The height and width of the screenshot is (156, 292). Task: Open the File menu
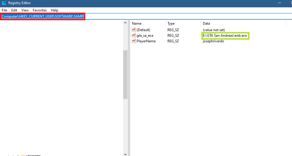(x=4, y=10)
